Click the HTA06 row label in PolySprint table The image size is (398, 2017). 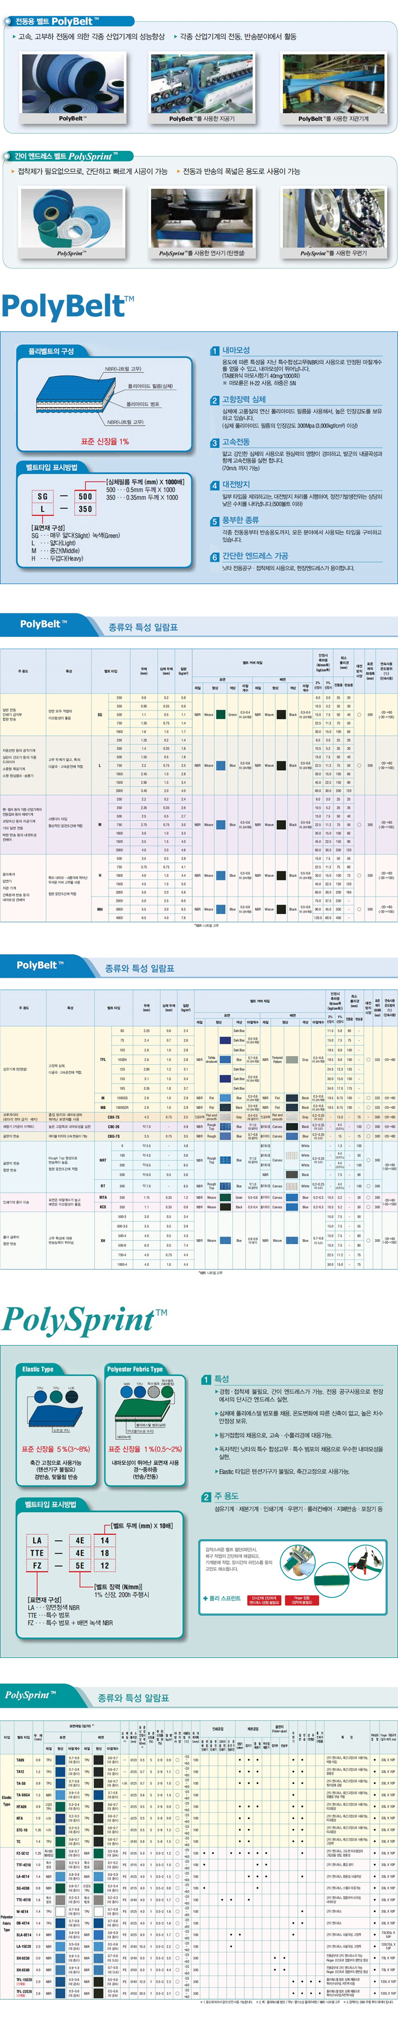(21, 1807)
